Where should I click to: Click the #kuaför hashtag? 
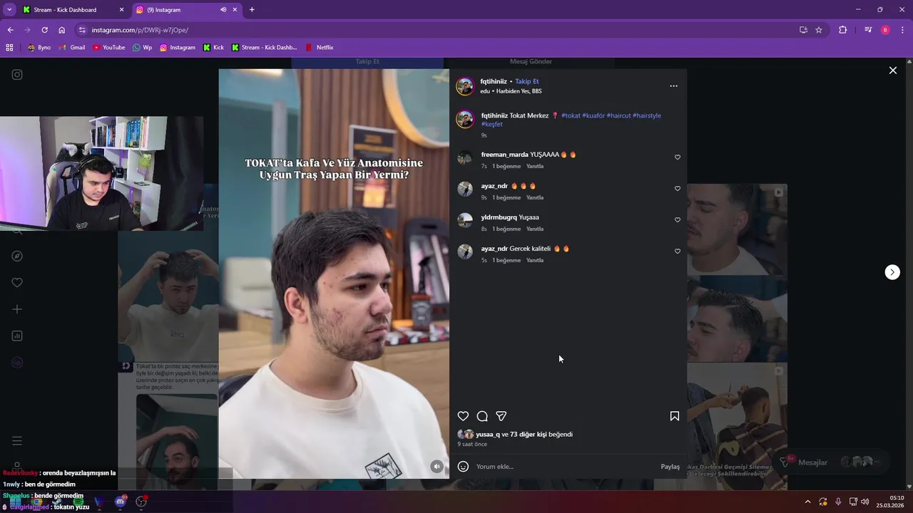coord(593,115)
